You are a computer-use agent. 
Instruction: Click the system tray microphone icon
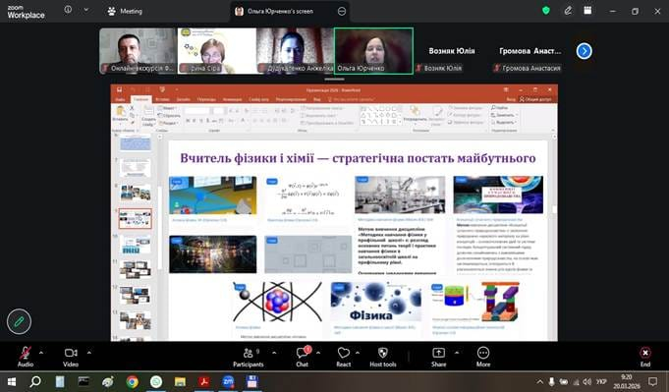(552, 382)
